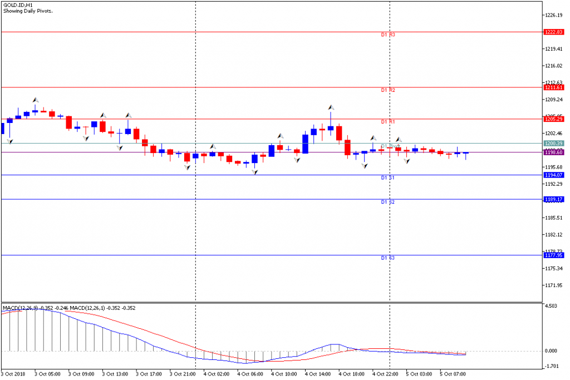The width and height of the screenshot is (570, 380).
Task: Click the D1 S2 line text label
Action: tap(388, 202)
